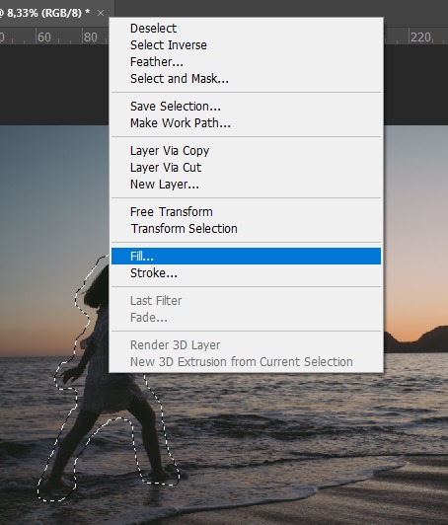
Task: Choose Save Selection... menu entry
Action: 246,107
